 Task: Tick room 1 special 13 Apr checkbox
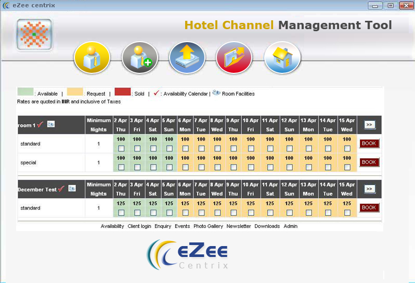[x=308, y=168]
